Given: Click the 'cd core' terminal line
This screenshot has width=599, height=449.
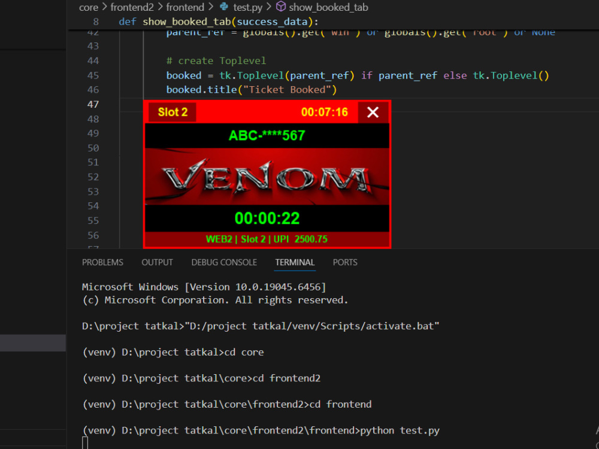Looking at the screenshot, I should 173,352.
